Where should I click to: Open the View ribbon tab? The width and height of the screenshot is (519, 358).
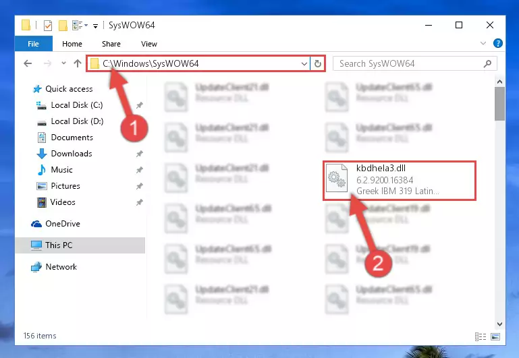[x=149, y=44]
